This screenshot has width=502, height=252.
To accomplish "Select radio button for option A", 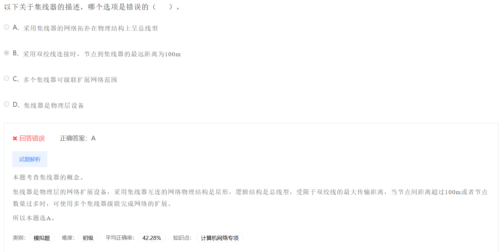I will point(6,27).
